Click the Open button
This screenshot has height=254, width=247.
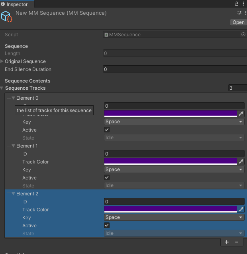pos(238,22)
